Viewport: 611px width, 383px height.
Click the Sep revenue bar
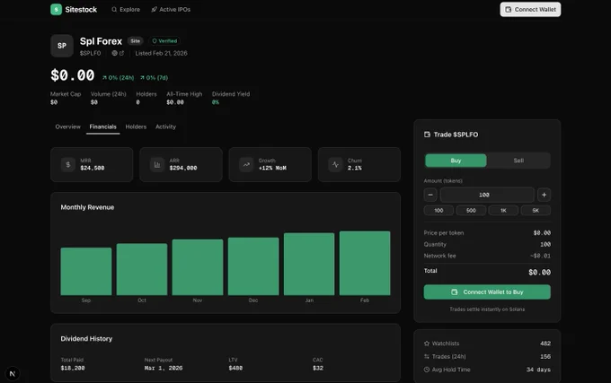86,272
